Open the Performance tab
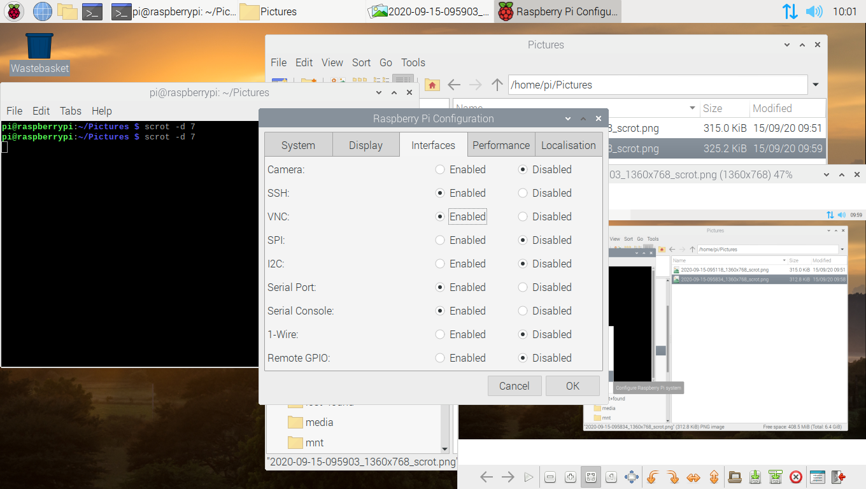Viewport: 866px width, 489px height. pyautogui.click(x=501, y=145)
